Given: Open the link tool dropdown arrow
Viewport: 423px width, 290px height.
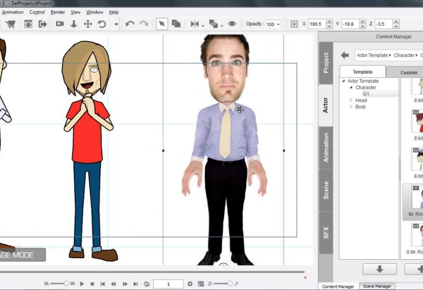Looking at the screenshot, I should 222,26.
